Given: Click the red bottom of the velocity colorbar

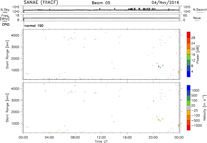Looking at the screenshot, I should (x=189, y=128).
